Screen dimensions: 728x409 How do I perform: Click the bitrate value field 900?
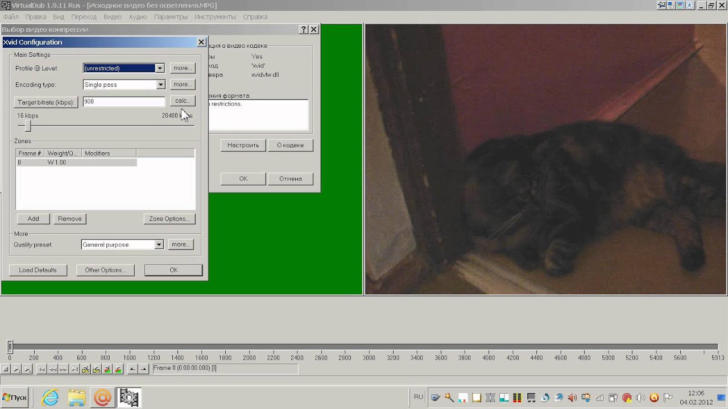pos(123,102)
